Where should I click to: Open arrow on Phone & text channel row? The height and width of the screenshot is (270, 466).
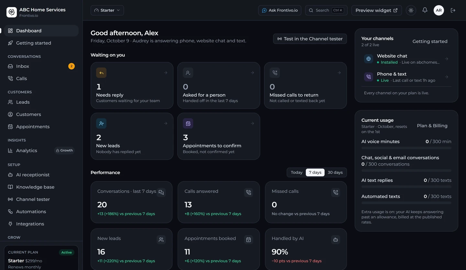tap(447, 77)
